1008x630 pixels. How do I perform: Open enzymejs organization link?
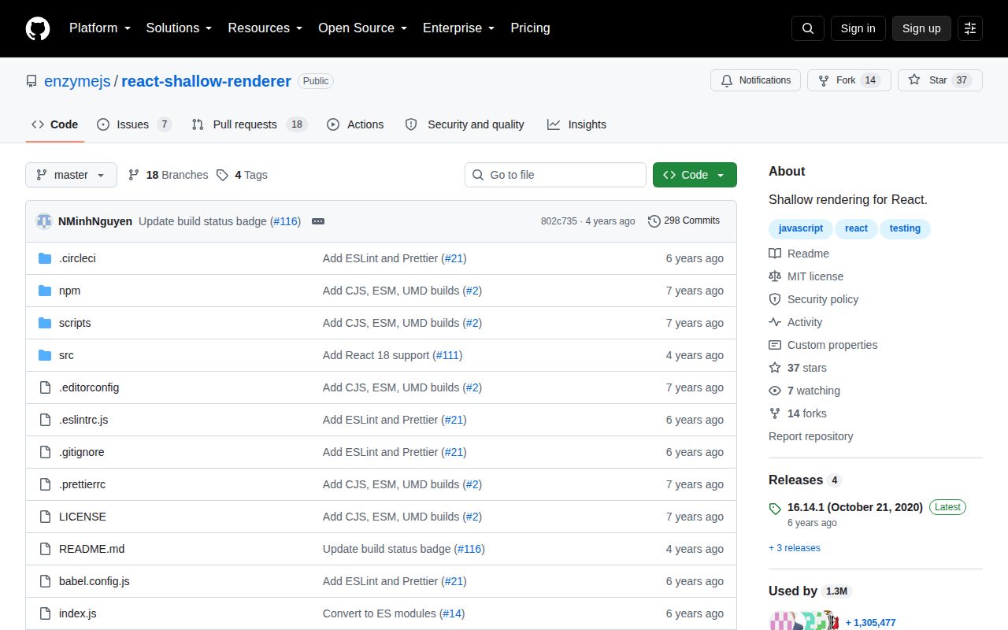(77, 81)
